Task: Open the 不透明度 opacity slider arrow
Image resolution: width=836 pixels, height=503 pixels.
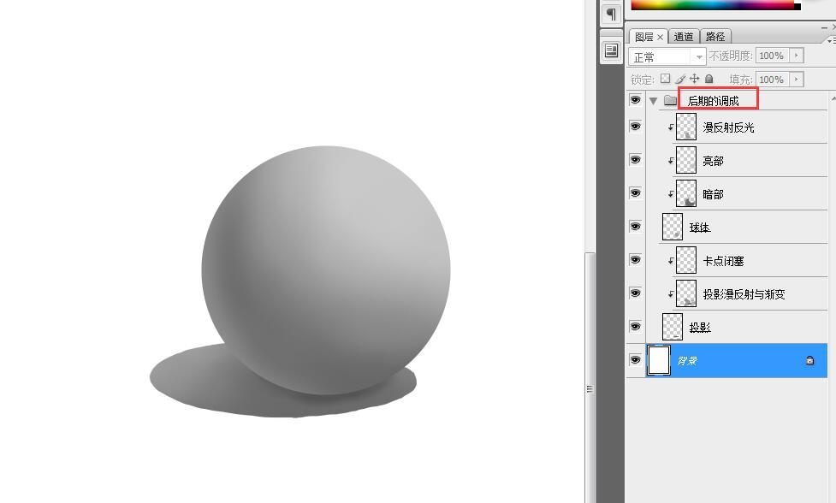Action: [797, 56]
